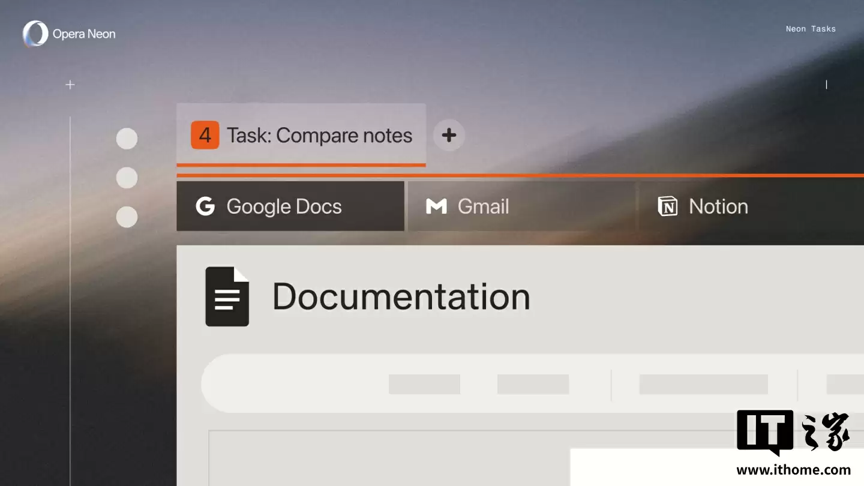Click the first gray placeholder in the toolbar pill
Screen dimensions: 864x486
(424, 384)
